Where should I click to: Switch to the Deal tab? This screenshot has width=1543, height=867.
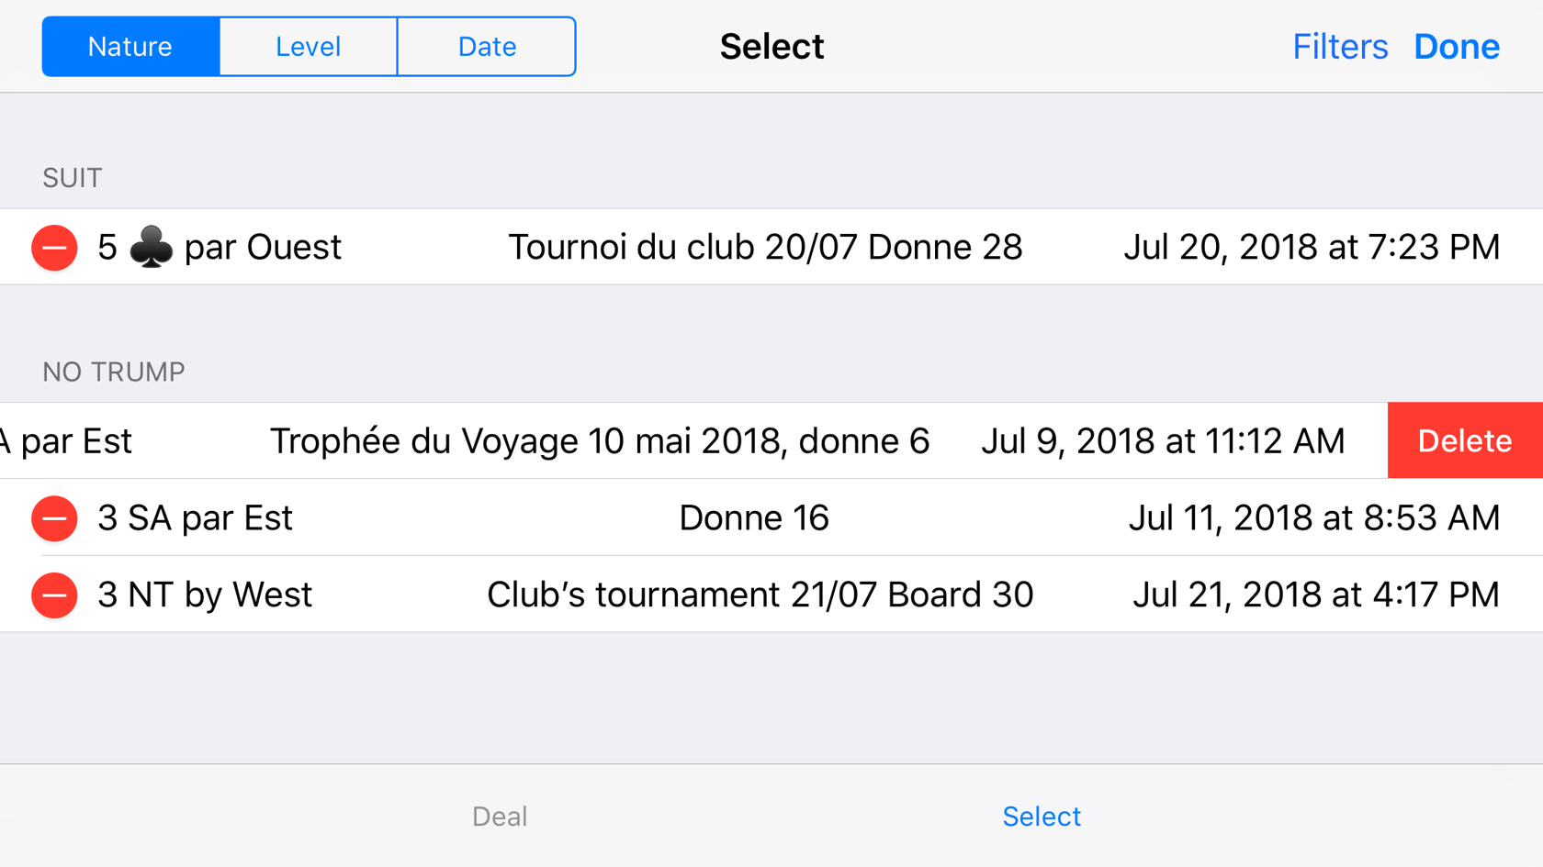500,817
